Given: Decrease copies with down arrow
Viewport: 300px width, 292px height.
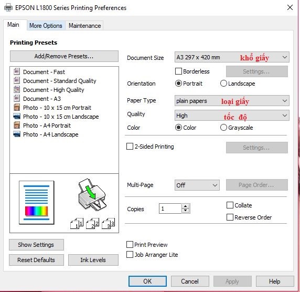Looking at the screenshot, I should click(x=185, y=211).
